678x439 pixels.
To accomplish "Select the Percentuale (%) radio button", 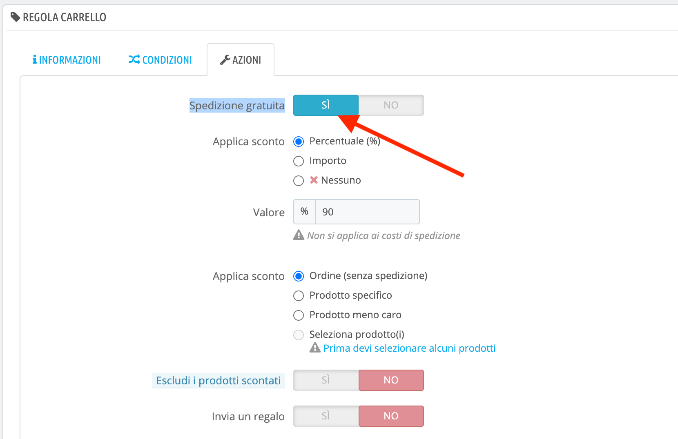I will tap(299, 142).
